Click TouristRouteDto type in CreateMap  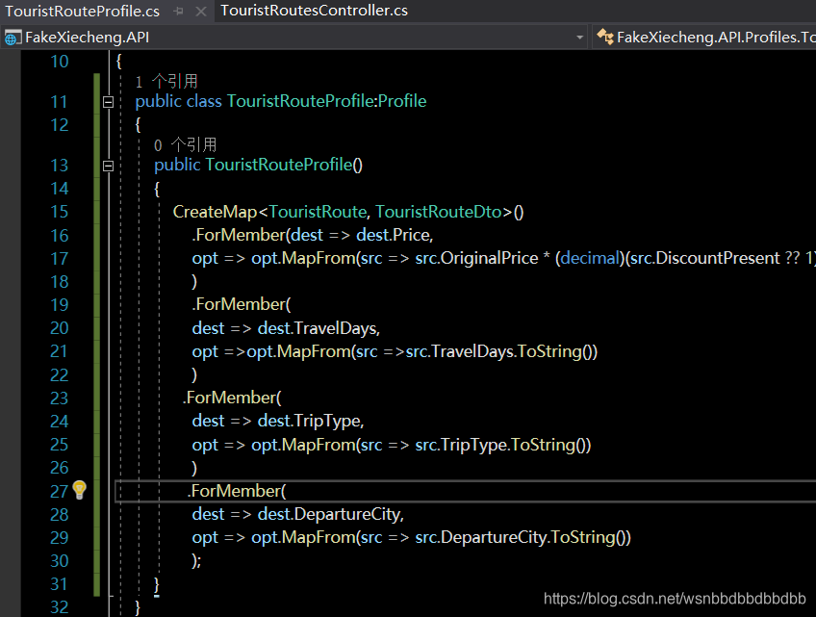438,212
